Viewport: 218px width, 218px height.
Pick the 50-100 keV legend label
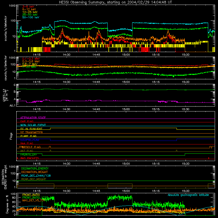pos(31,17)
